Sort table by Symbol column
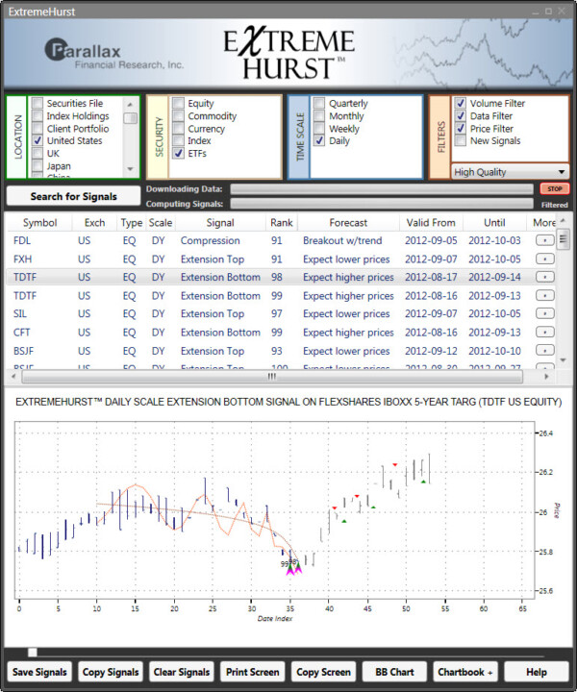This screenshot has height=692, width=577. (39, 223)
